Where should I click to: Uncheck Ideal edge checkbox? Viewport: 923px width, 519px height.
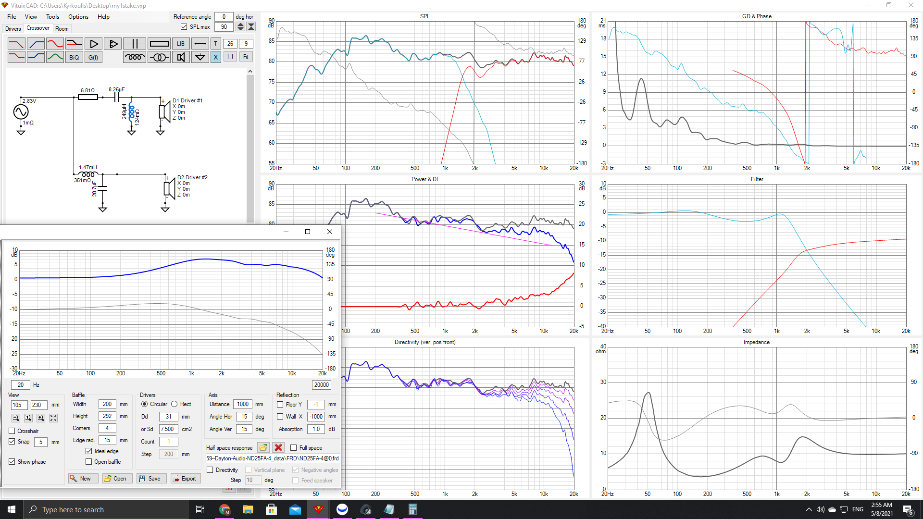click(x=89, y=451)
